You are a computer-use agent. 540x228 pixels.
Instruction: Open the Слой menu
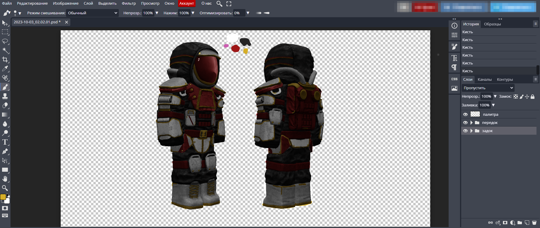pyautogui.click(x=88, y=3)
